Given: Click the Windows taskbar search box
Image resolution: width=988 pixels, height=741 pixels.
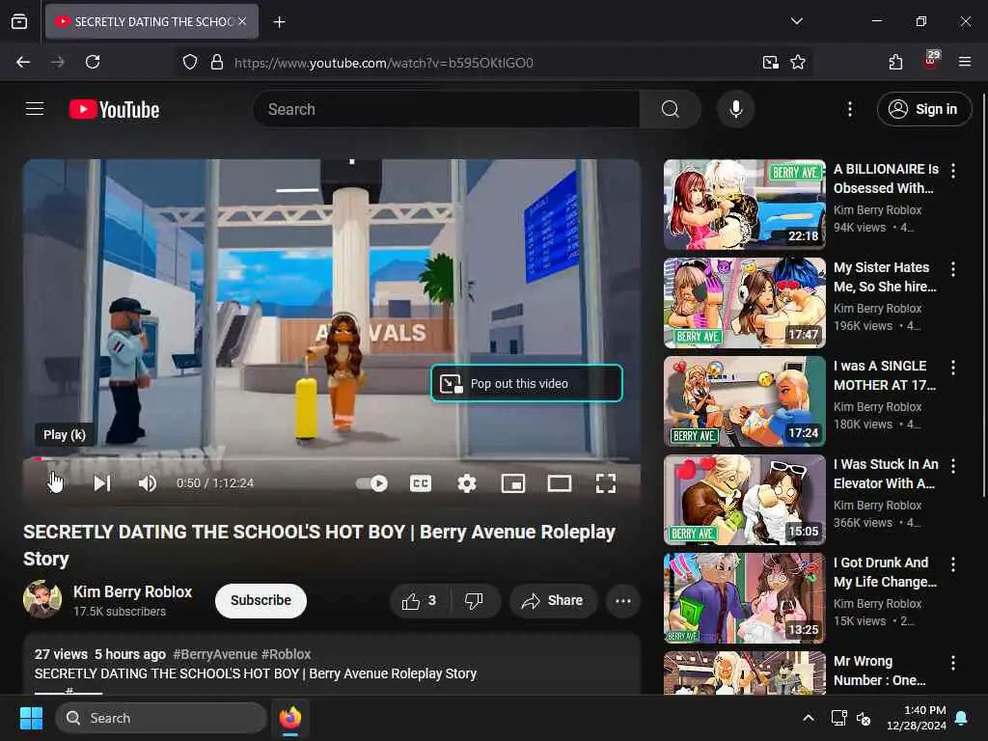Looking at the screenshot, I should click(x=161, y=718).
